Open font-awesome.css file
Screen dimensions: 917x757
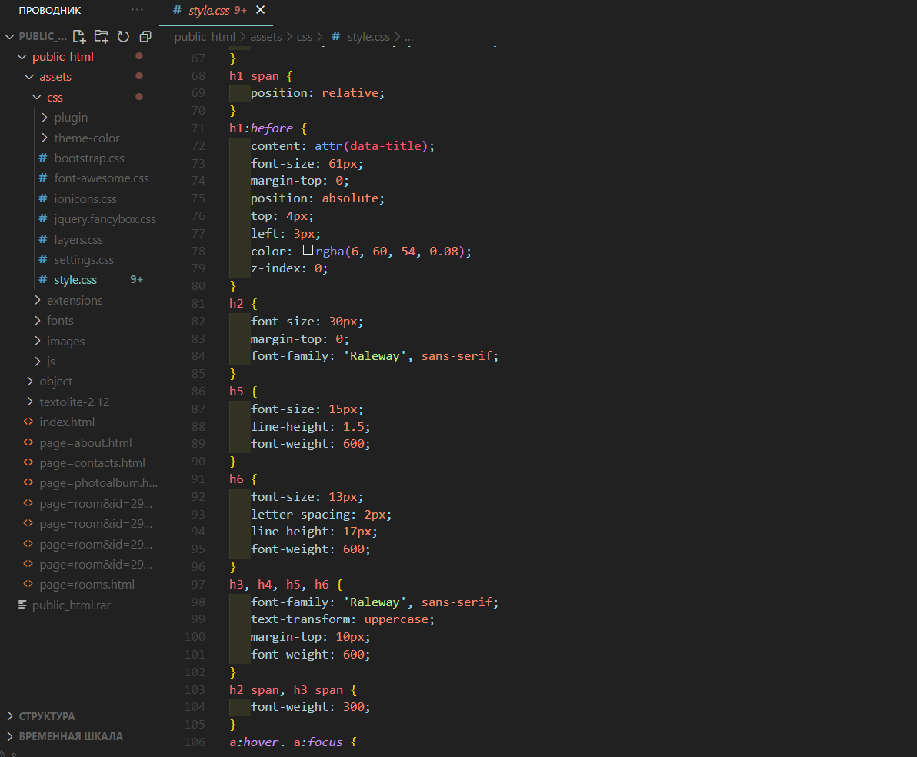102,178
